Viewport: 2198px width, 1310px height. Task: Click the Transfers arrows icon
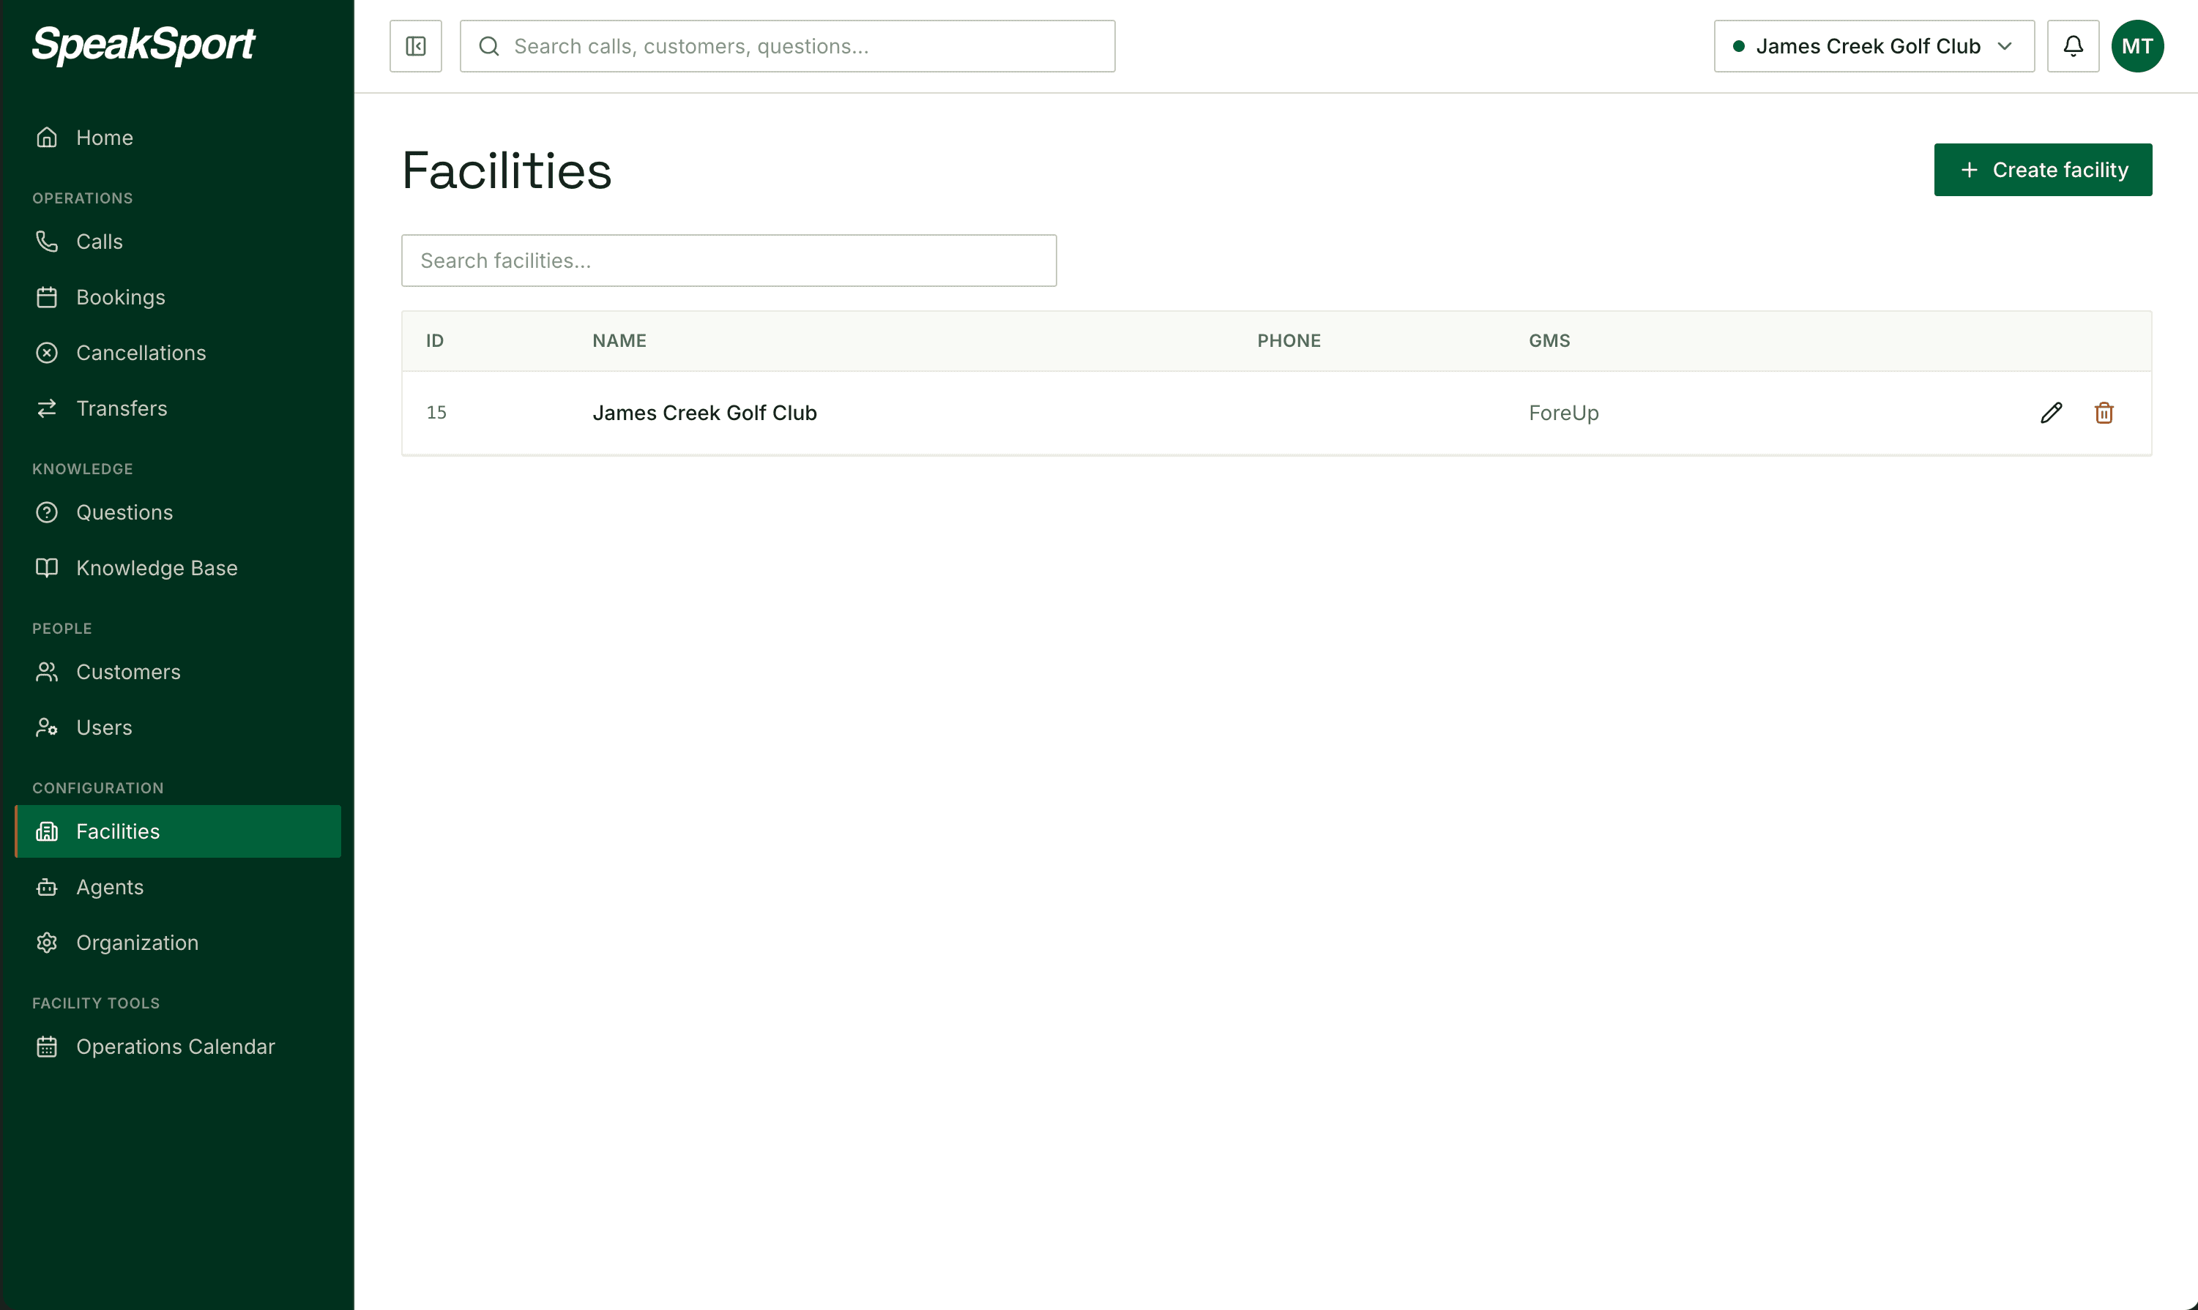tap(47, 408)
